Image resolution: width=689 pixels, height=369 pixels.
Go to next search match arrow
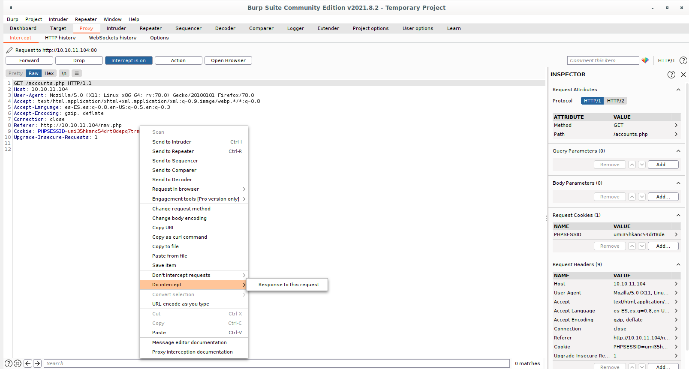pos(37,363)
